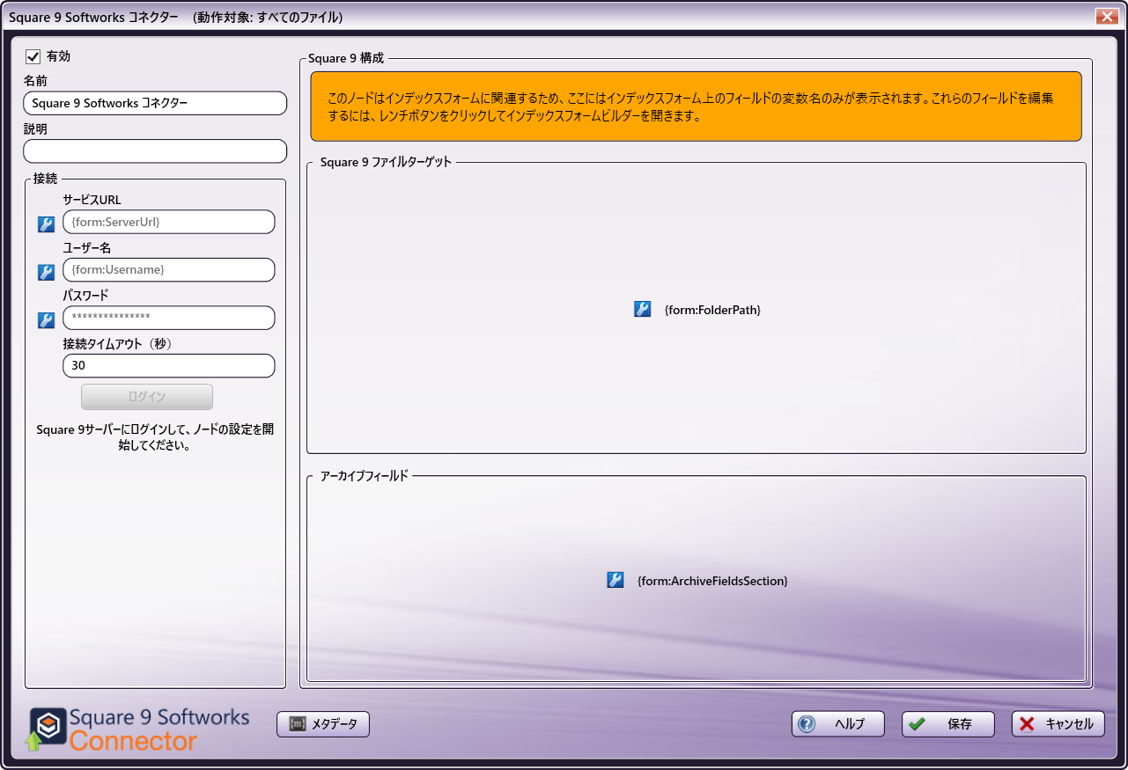This screenshot has height=770, width=1128.
Task: Click the ログイン button
Action: click(x=147, y=397)
